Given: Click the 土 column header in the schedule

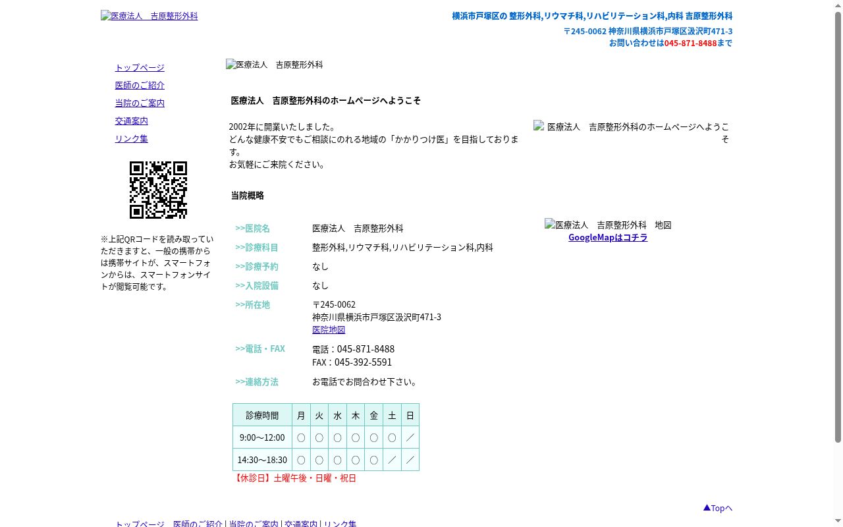Looking at the screenshot, I should pos(392,415).
